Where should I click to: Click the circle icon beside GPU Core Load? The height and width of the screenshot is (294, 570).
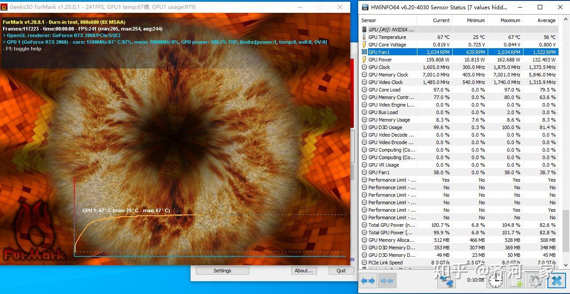[364, 90]
